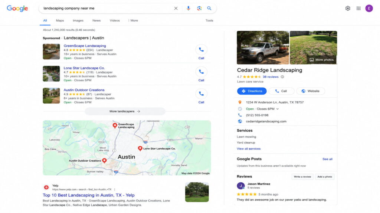Screen dimensions: 380x213
Task: Click cedarridgelandscaping.com website text
Action: click(266, 121)
